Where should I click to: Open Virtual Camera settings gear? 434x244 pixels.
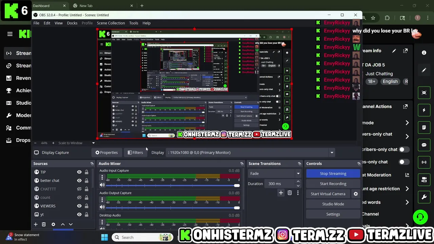(x=356, y=194)
